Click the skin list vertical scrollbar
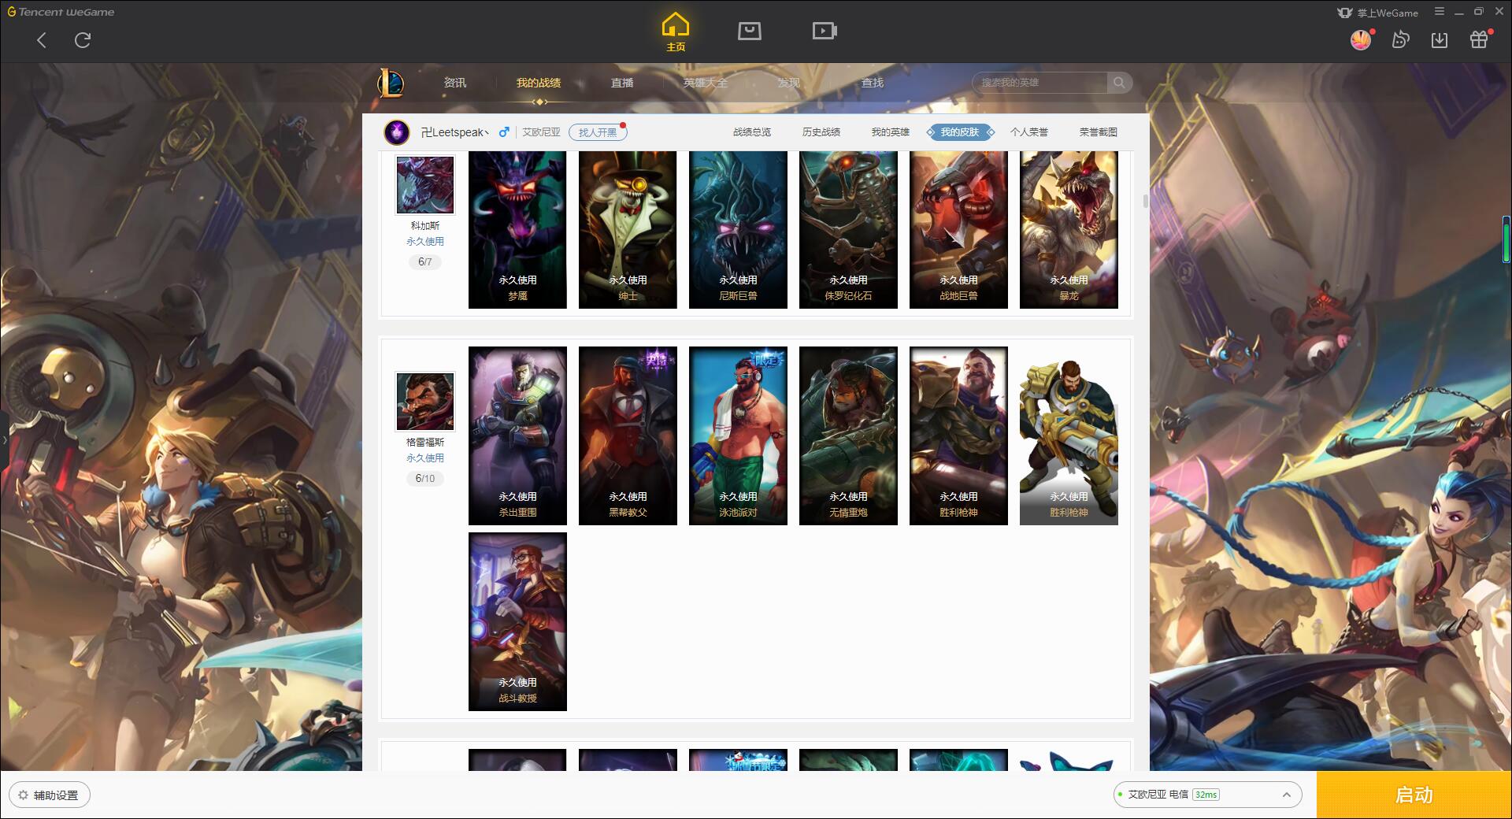Image resolution: width=1512 pixels, height=819 pixels. [1145, 202]
